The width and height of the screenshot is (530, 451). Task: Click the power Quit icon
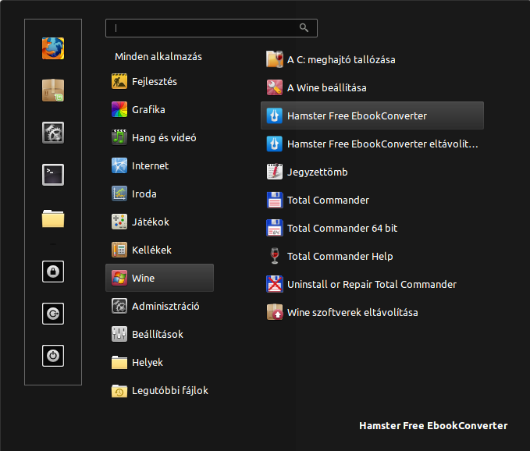click(53, 356)
